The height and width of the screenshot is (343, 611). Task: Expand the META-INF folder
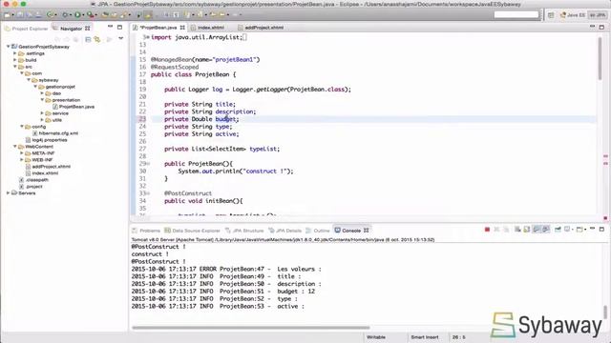tap(22, 153)
